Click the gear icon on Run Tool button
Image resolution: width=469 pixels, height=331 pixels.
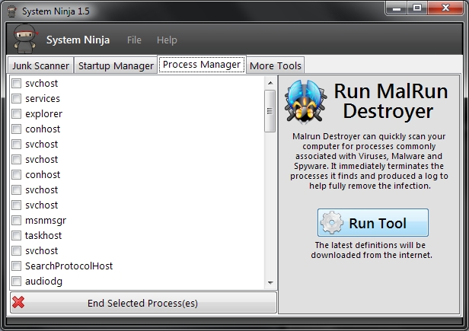(x=331, y=223)
